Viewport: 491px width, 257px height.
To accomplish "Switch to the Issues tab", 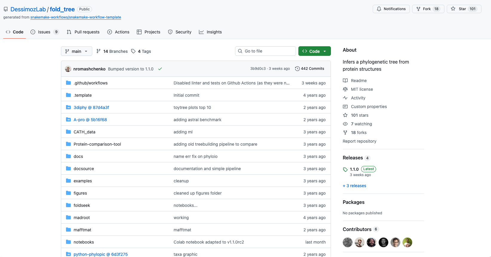I will [x=45, y=32].
